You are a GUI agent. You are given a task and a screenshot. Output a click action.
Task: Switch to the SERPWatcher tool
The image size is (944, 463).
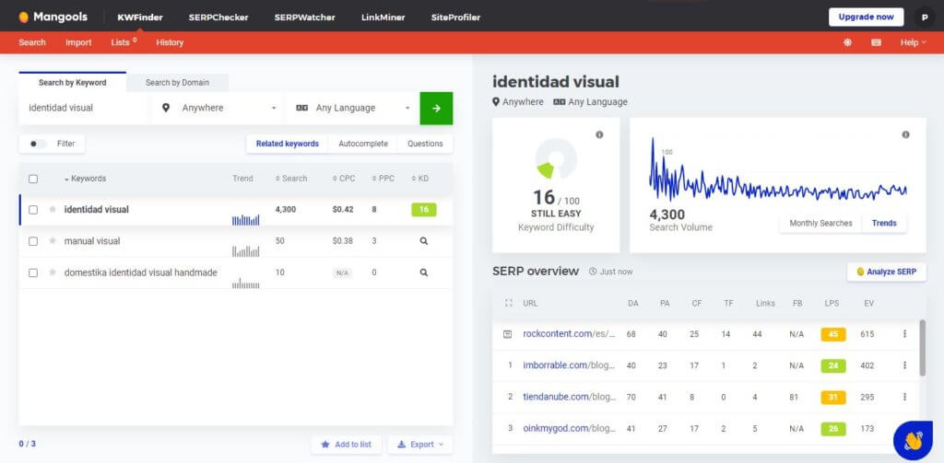pos(304,17)
